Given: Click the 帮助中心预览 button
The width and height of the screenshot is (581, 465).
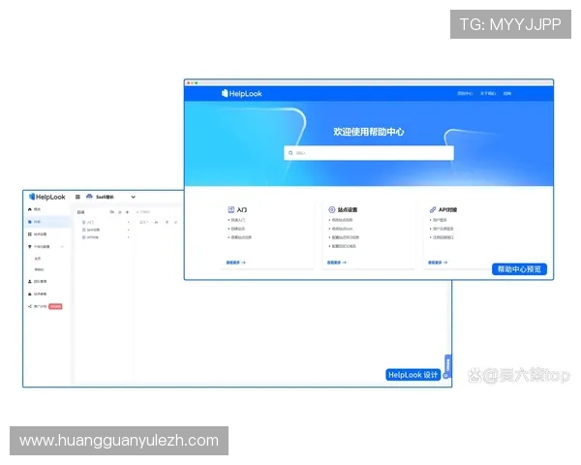Looking at the screenshot, I should click(x=521, y=269).
